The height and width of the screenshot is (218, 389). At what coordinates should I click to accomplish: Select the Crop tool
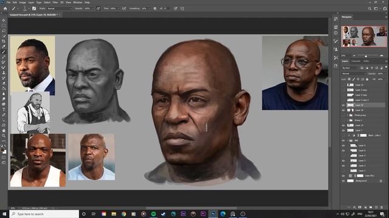click(x=4, y=41)
